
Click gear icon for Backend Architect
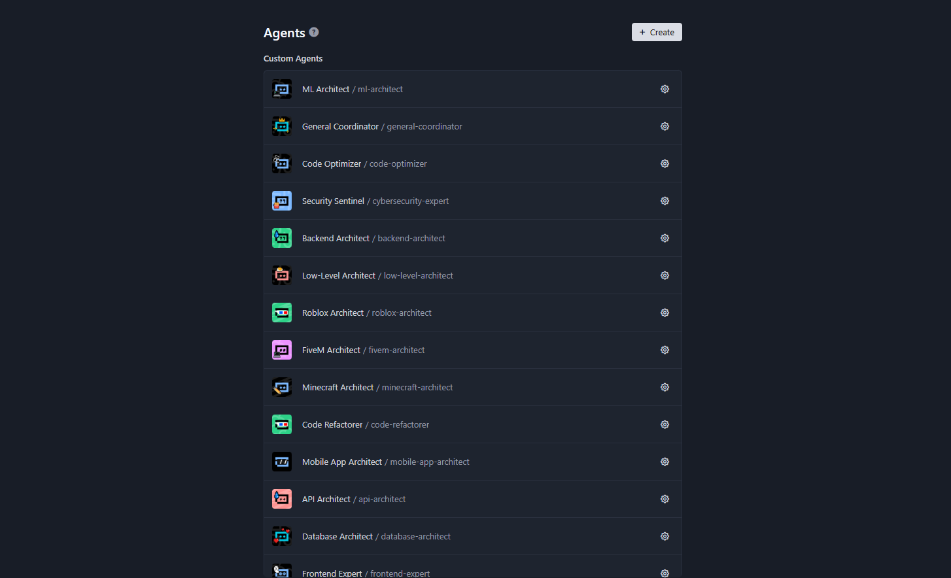point(665,238)
